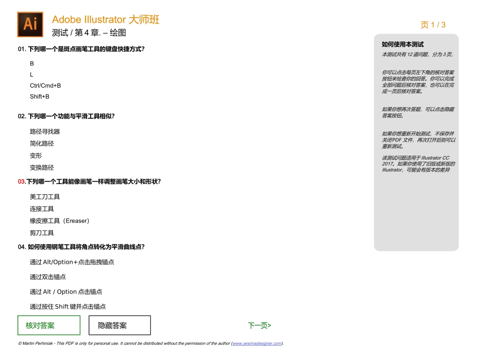
Task: Select answer L for question 1
Action: point(32,74)
